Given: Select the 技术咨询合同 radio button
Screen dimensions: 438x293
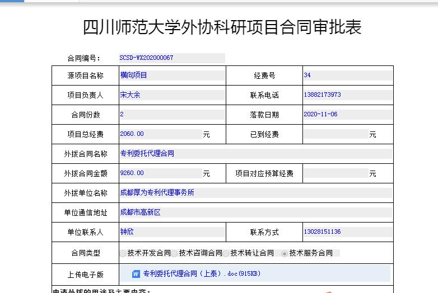Looking at the screenshot, I should (174, 253).
